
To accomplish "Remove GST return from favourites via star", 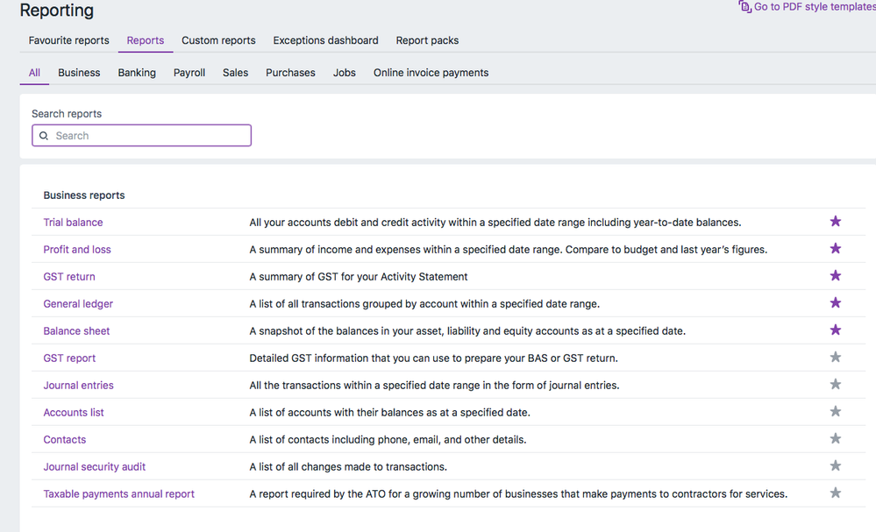I will click(835, 276).
